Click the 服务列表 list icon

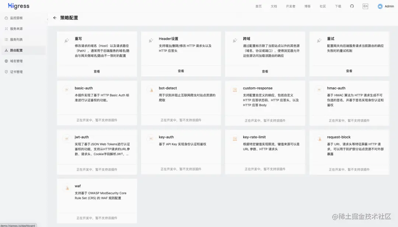click(6, 39)
